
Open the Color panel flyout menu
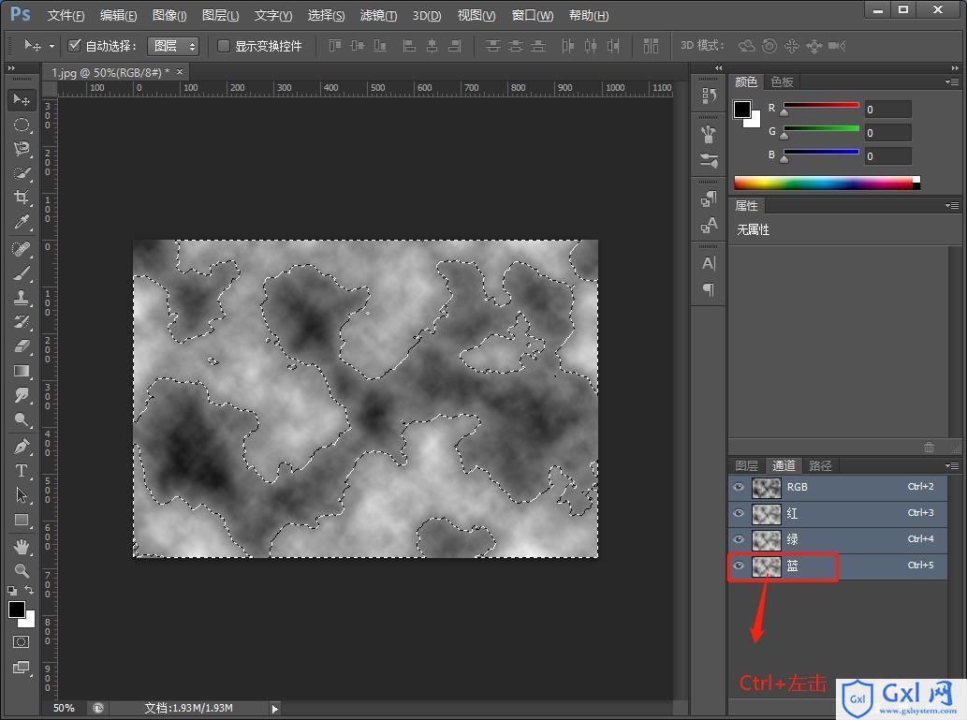(x=952, y=81)
